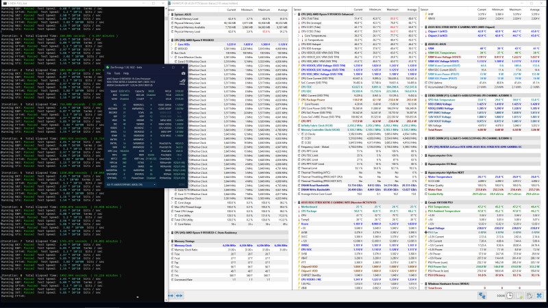This screenshot has width=548, height=308.
Task: Select the VRM SOC Temperature row
Action: click(x=482, y=53)
